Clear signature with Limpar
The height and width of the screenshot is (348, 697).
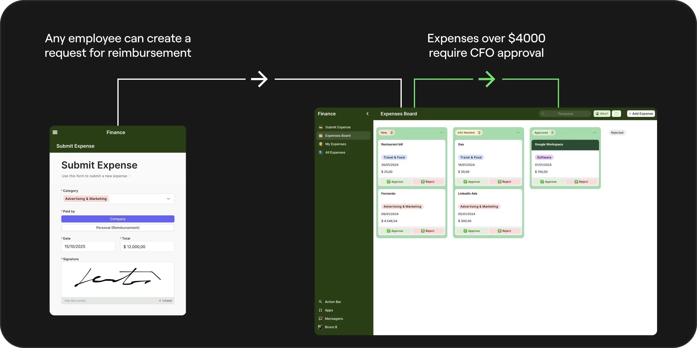coord(165,301)
